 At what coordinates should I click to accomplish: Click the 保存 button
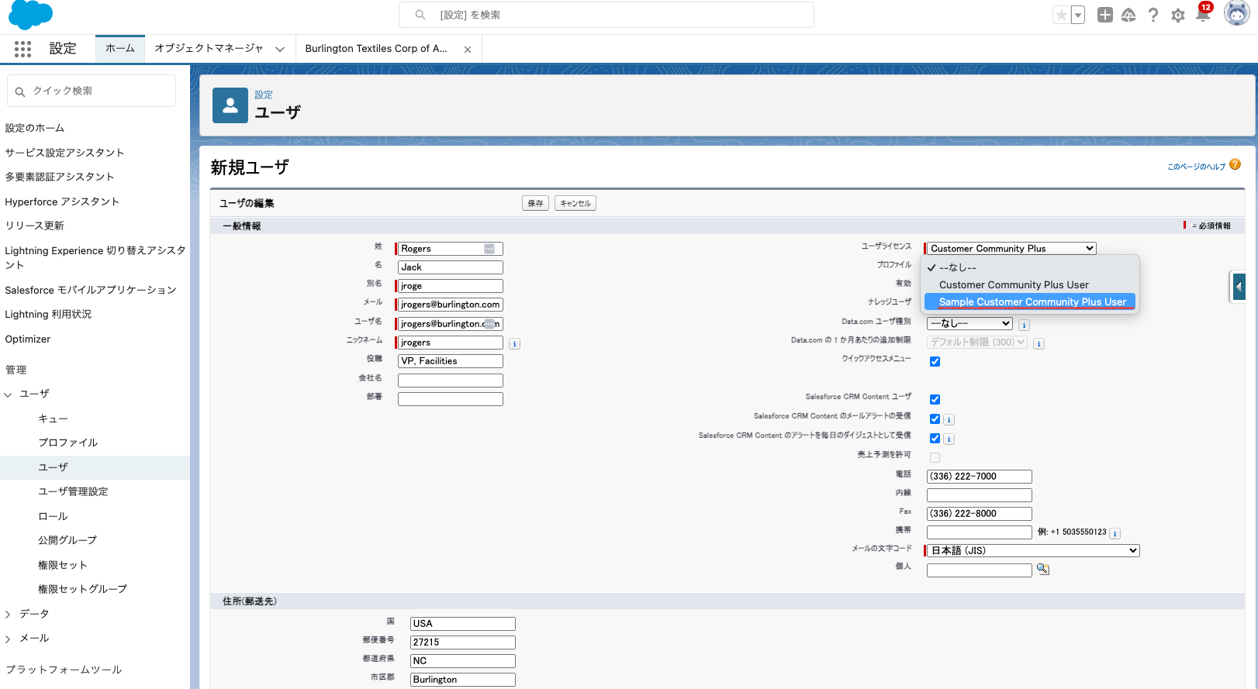[x=535, y=203]
